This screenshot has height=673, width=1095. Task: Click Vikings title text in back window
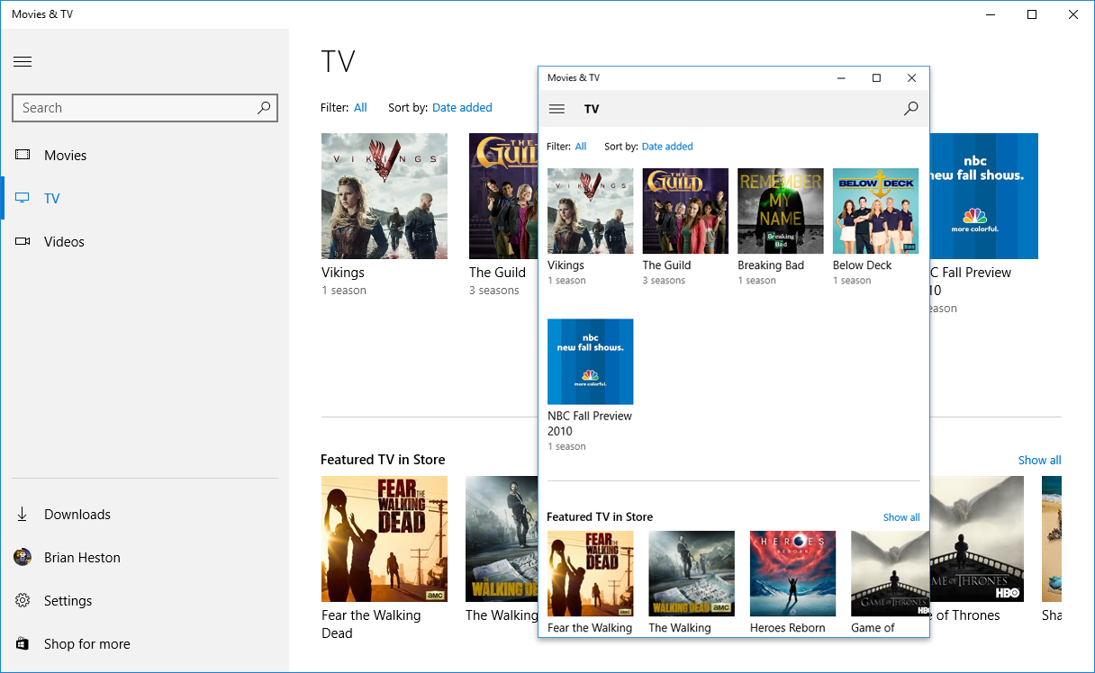click(x=343, y=273)
